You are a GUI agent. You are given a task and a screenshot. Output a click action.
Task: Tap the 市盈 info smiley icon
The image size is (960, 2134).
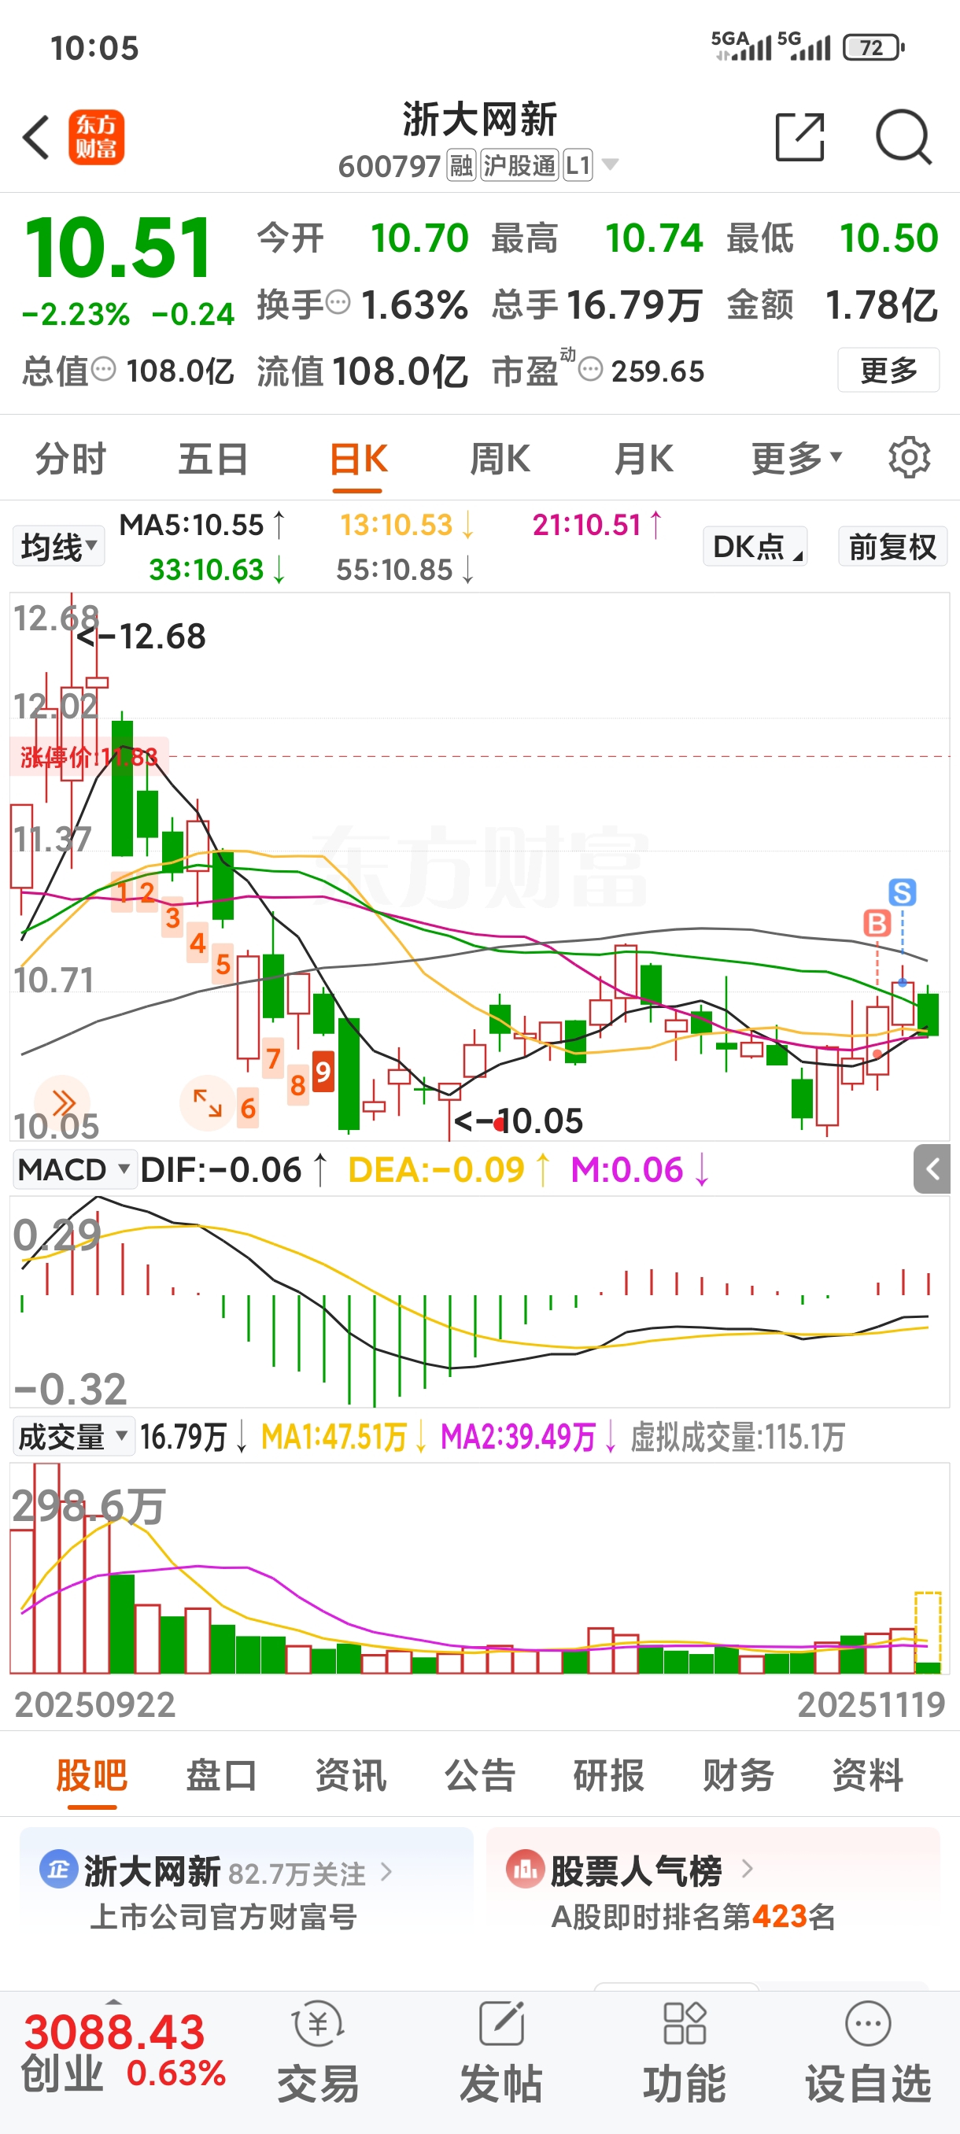coord(589,368)
